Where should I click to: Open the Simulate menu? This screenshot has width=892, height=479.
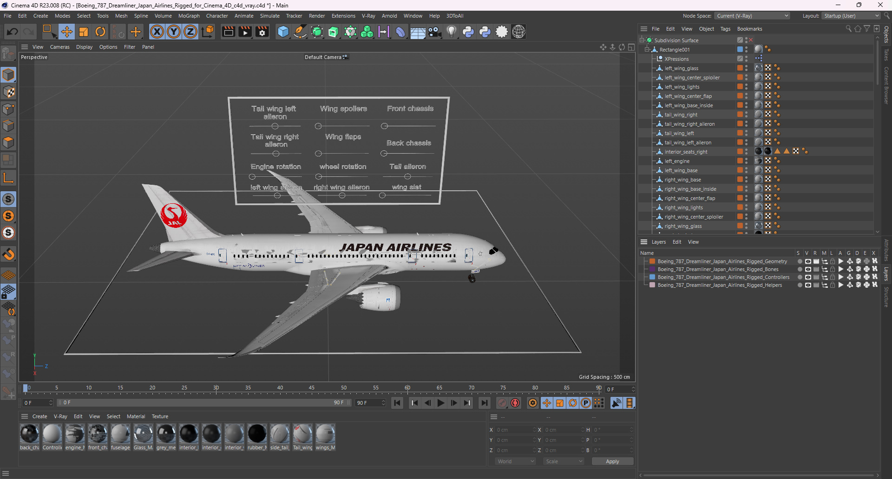point(270,16)
